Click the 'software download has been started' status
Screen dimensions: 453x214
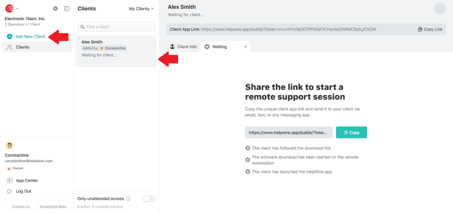point(305,160)
